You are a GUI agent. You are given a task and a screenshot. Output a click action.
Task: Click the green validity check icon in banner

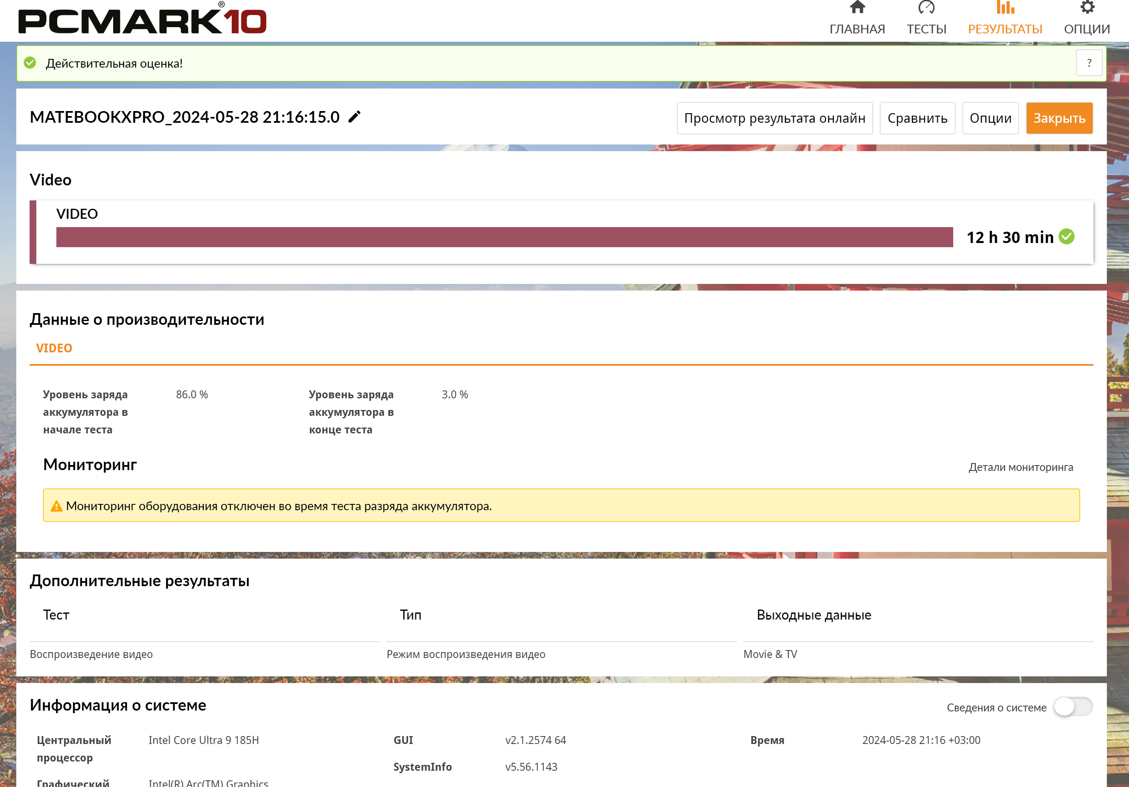point(30,63)
